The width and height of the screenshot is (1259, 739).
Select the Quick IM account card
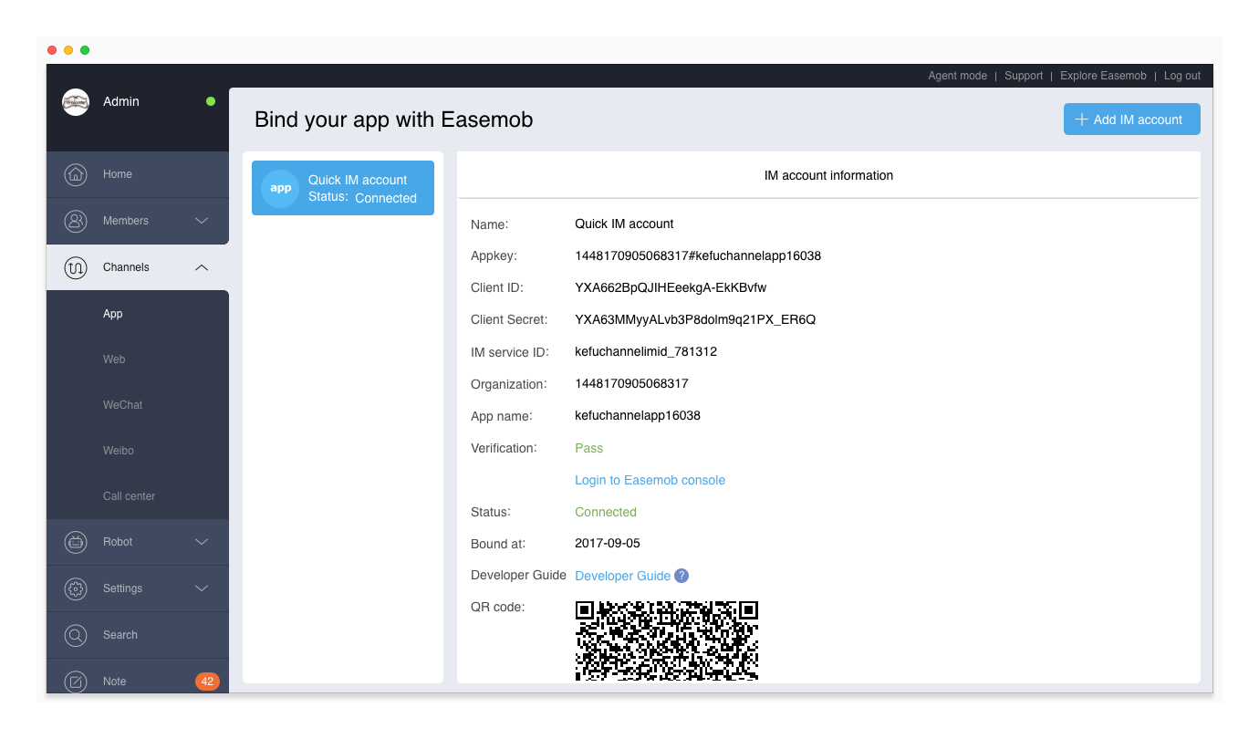point(343,188)
